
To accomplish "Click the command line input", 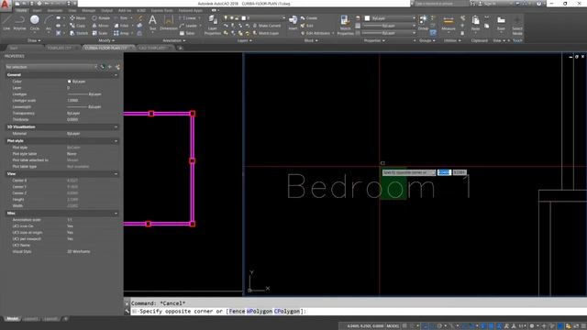I will pyautogui.click(x=359, y=312).
